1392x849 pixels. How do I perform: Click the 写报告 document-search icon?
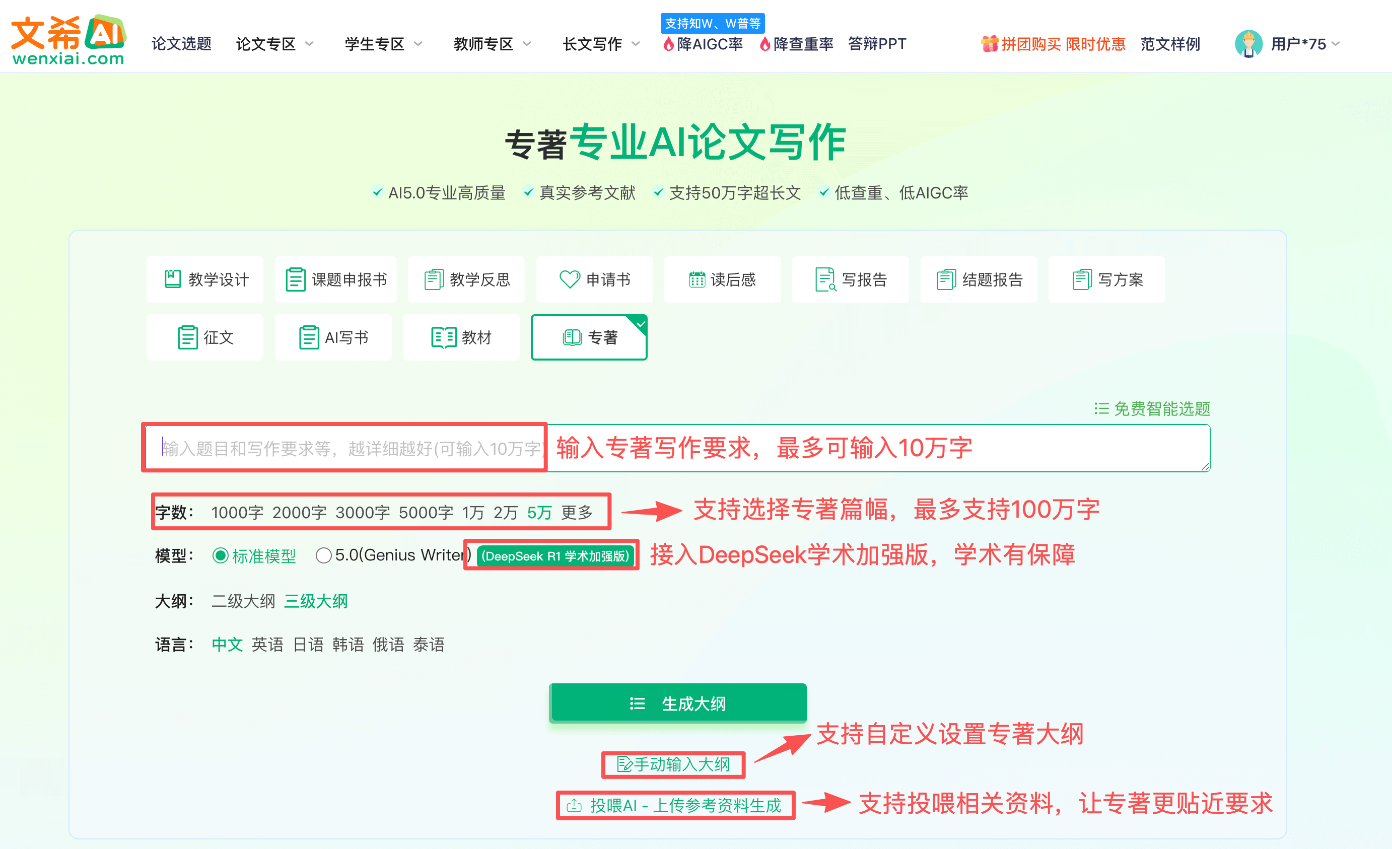point(825,279)
